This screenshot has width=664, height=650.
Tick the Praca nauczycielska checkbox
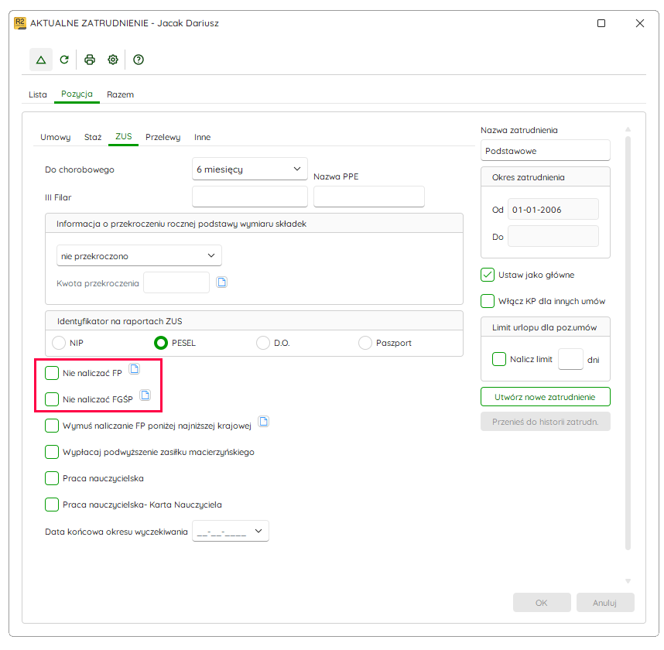tap(52, 478)
